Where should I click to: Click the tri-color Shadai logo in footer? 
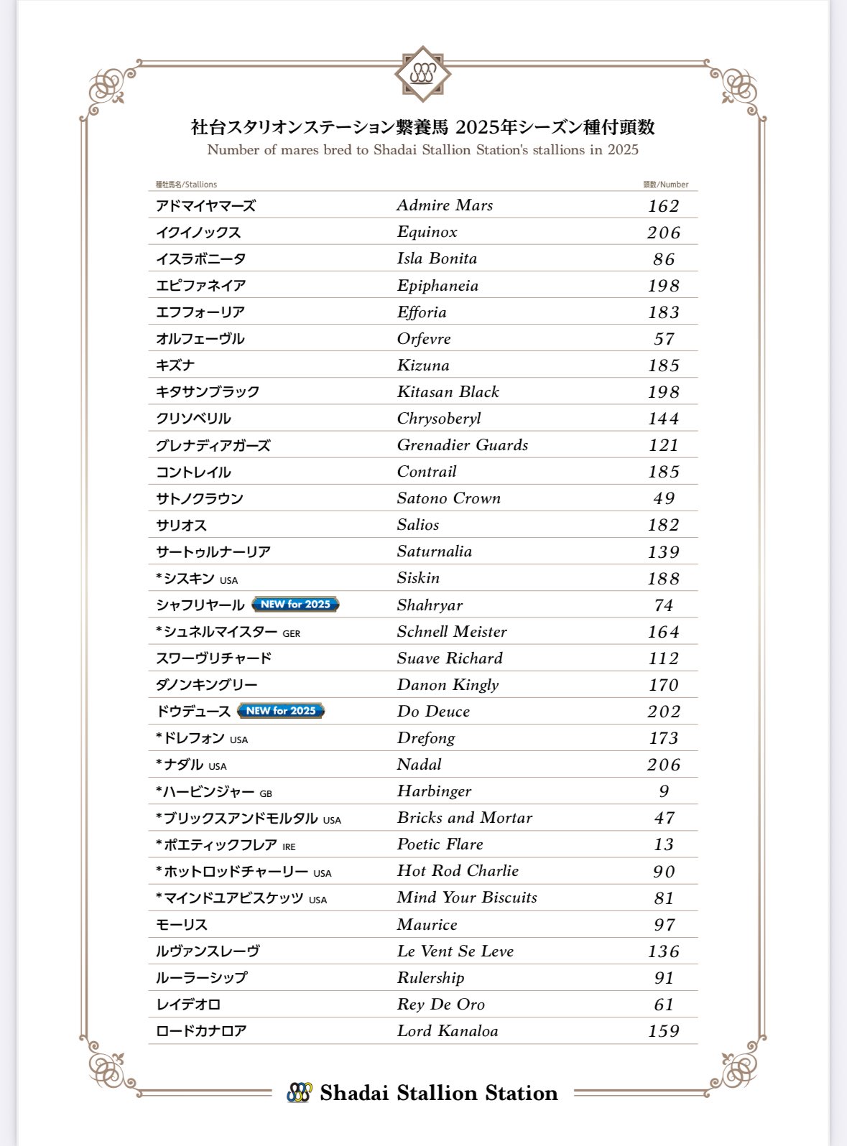point(299,1092)
